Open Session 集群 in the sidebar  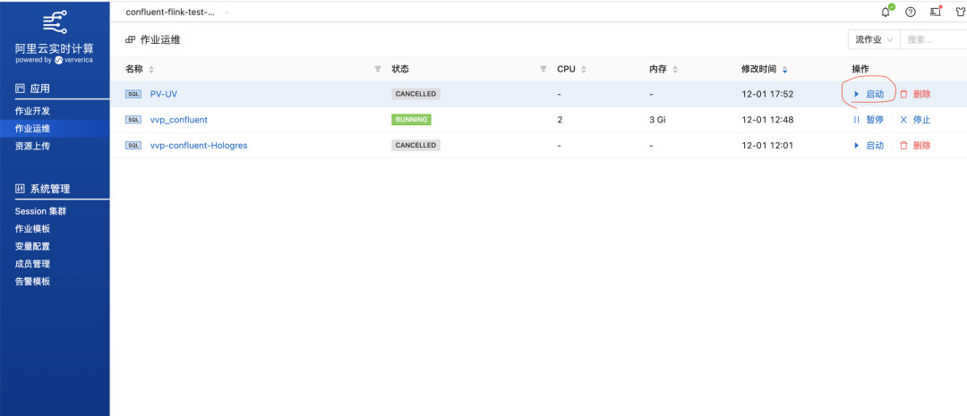(x=40, y=211)
